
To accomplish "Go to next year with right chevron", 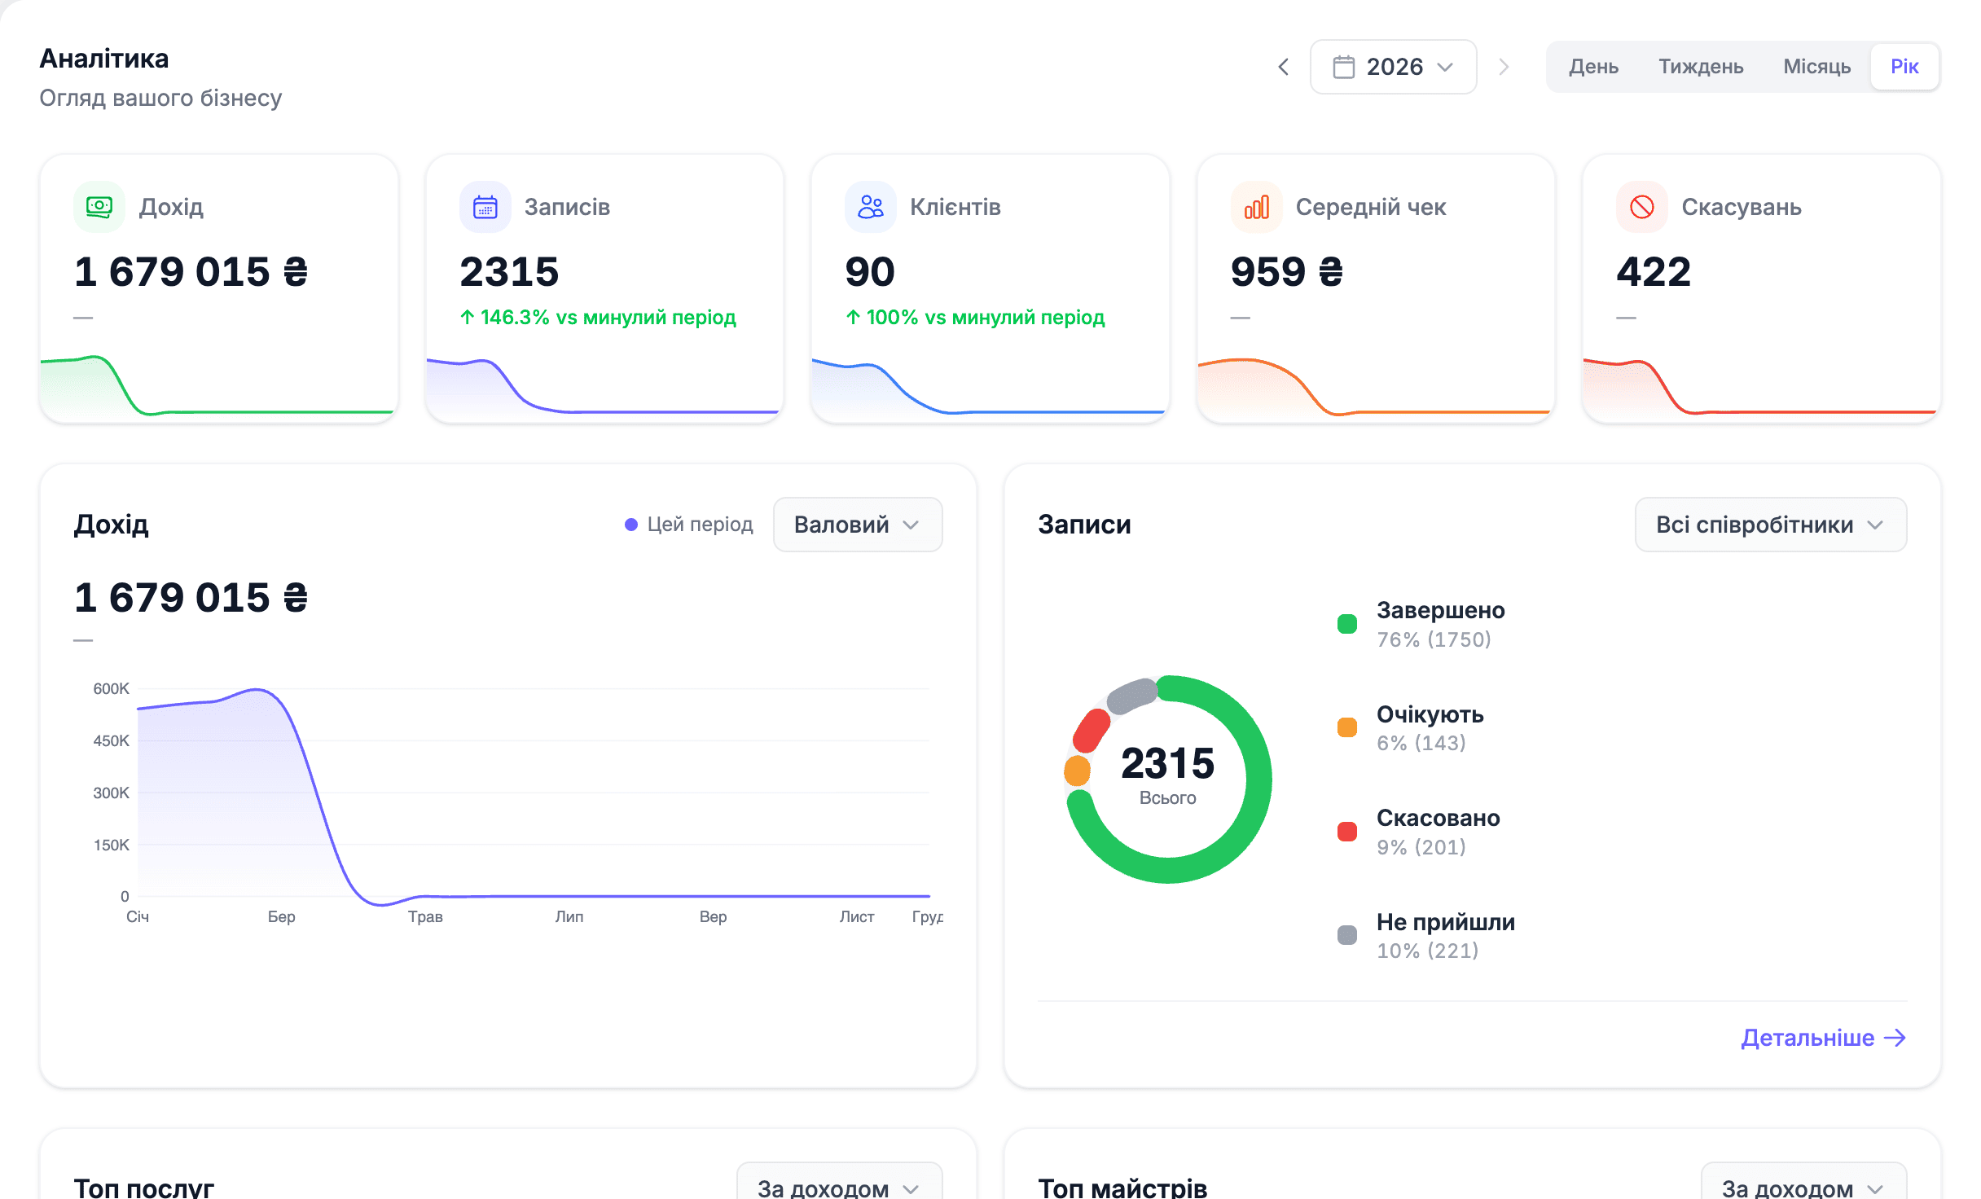I will (1504, 67).
